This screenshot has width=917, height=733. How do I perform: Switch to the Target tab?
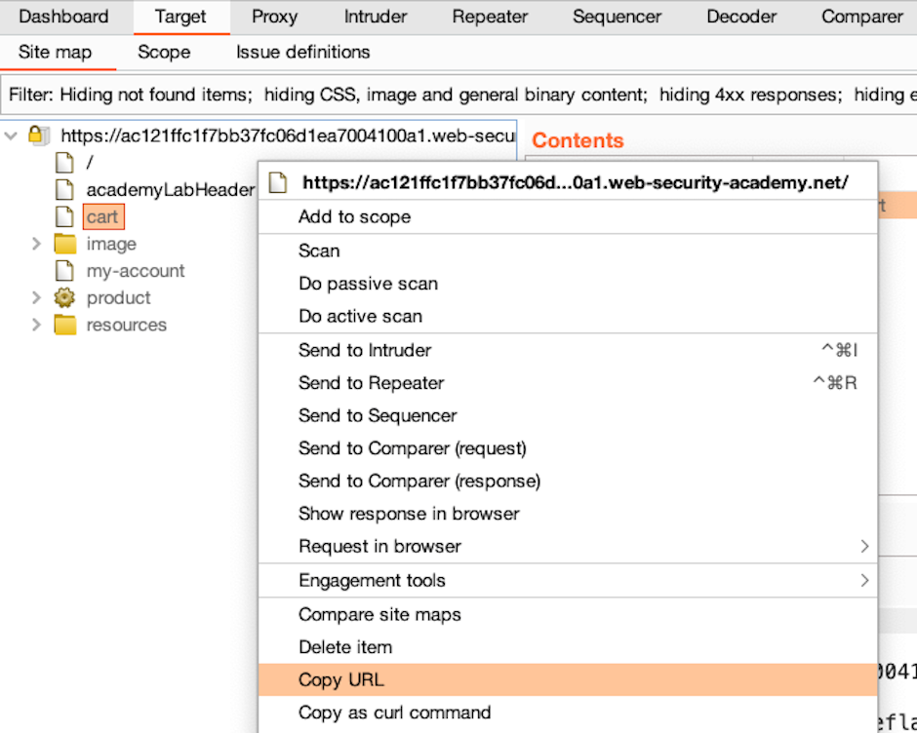tap(180, 17)
